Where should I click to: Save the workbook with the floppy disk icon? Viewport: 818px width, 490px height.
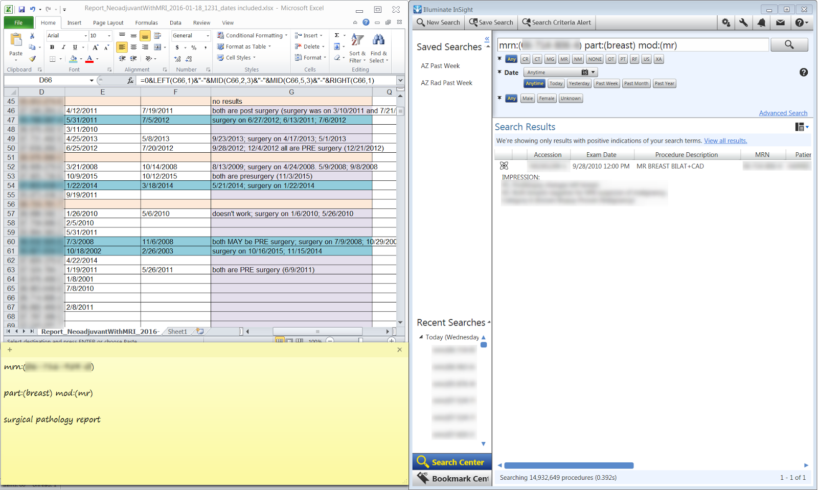pyautogui.click(x=21, y=9)
